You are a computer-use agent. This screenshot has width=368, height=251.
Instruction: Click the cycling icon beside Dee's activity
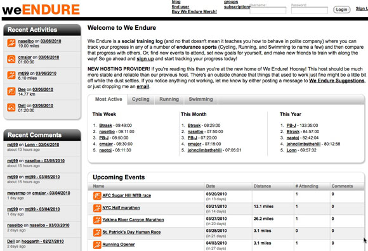[11, 91]
